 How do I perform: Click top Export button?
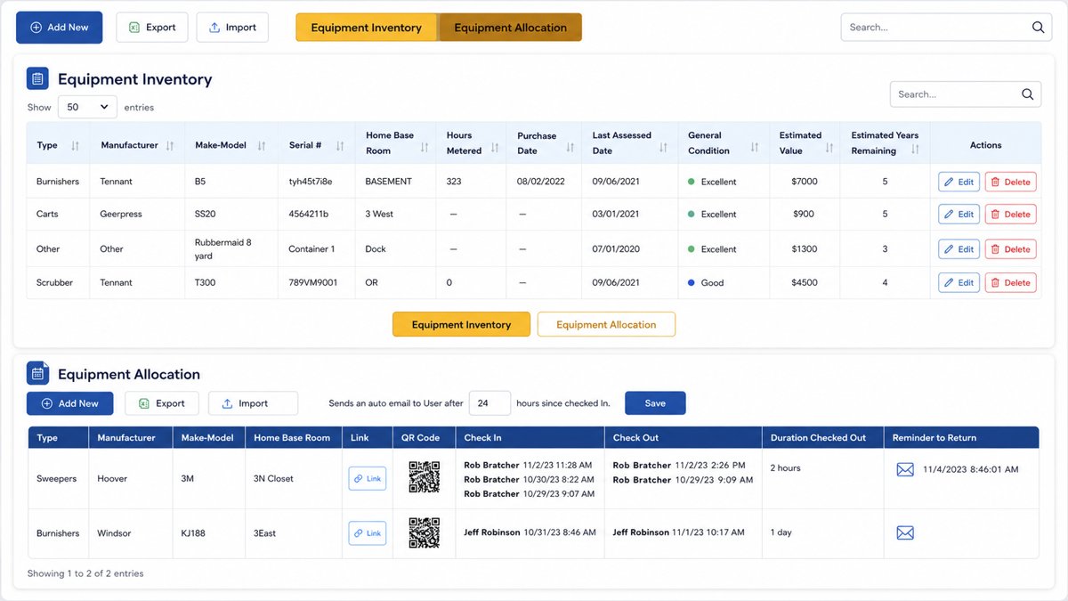[151, 28]
